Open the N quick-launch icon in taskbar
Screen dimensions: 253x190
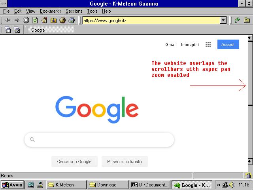pos(31,185)
